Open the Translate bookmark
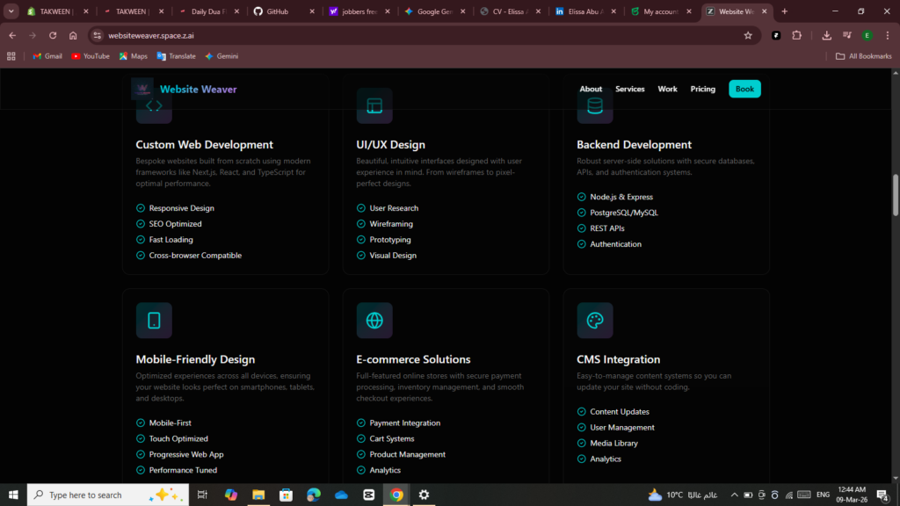The height and width of the screenshot is (506, 900). [176, 56]
